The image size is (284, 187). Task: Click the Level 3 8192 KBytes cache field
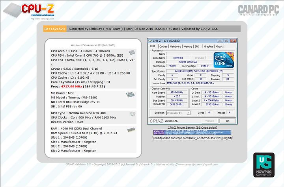click(x=212, y=104)
